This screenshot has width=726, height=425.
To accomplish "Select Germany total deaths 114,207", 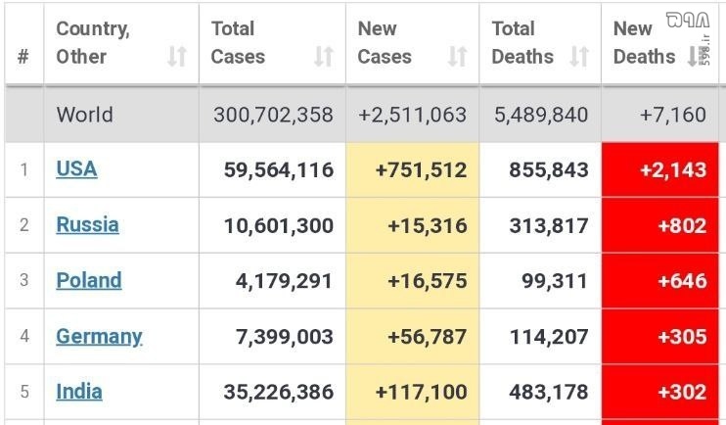I will point(549,337).
